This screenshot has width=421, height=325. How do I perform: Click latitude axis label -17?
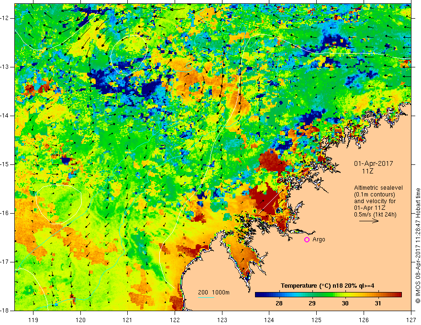pos(5,262)
